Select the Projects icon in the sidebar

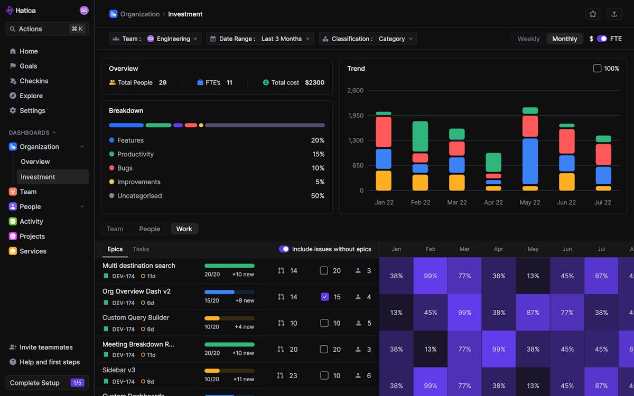14,236
